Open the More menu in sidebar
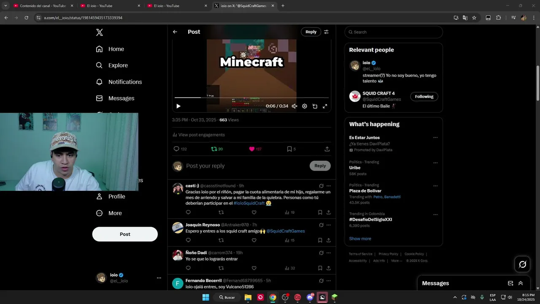This screenshot has height=304, width=540. [x=109, y=213]
